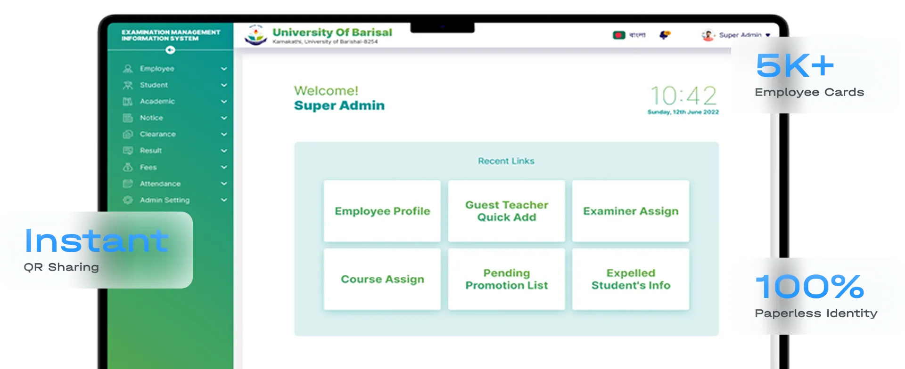Open the Examiner Assign card
This screenshot has height=369, width=905.
click(x=631, y=211)
